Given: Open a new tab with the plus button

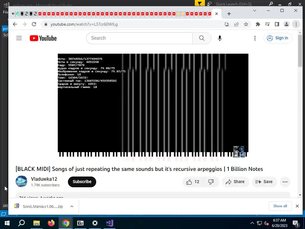Looking at the screenshot, I should tap(229, 14).
